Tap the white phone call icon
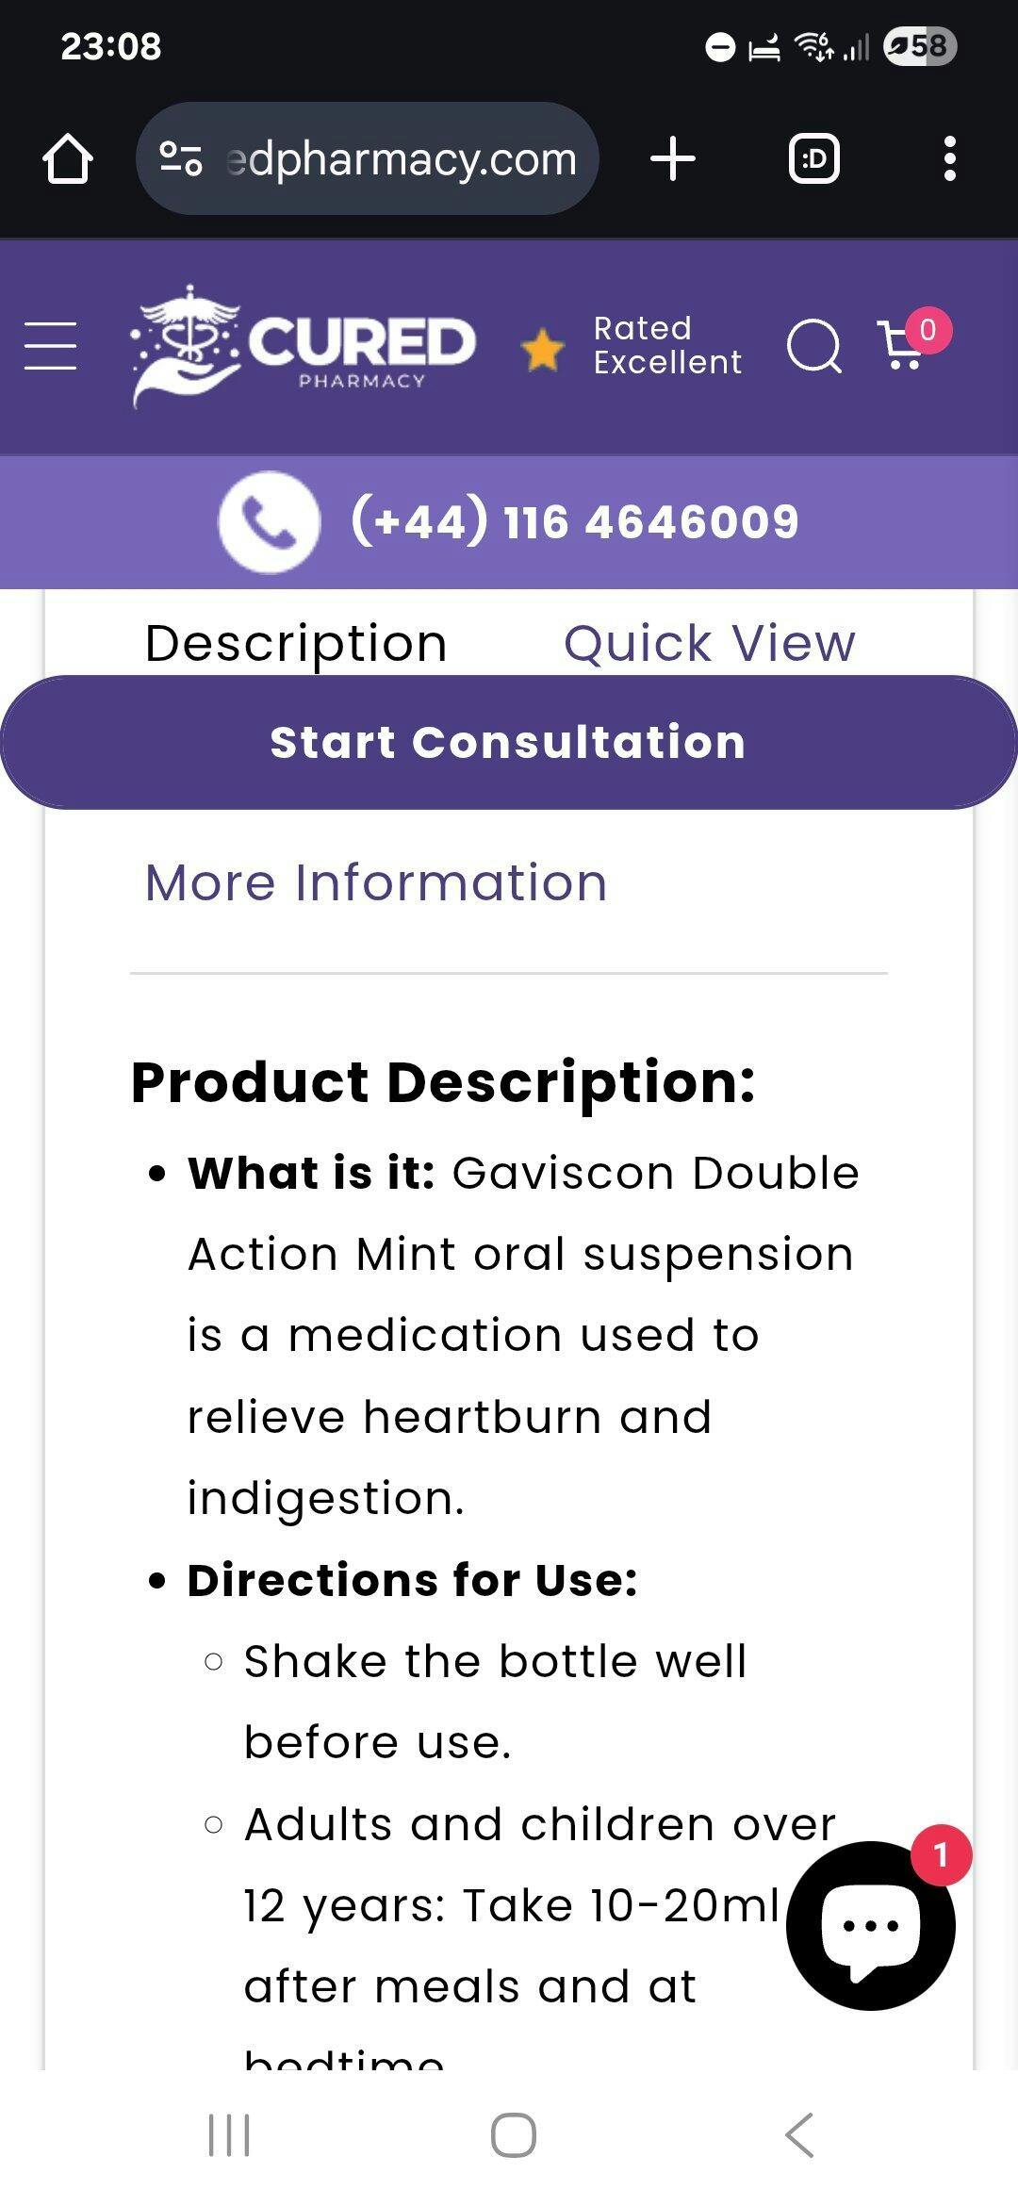This screenshot has height=2206, width=1018. [270, 521]
